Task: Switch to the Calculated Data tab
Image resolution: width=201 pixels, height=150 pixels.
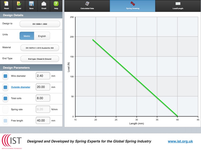Action: tap(87, 6)
